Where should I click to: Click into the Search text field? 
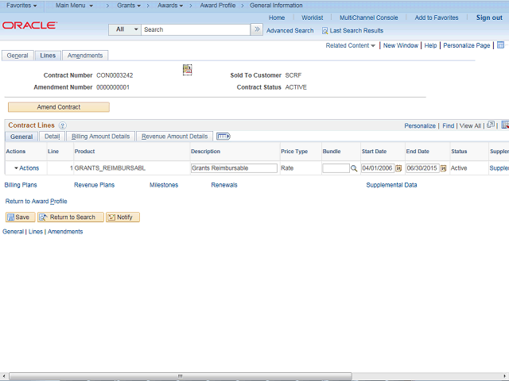point(196,29)
